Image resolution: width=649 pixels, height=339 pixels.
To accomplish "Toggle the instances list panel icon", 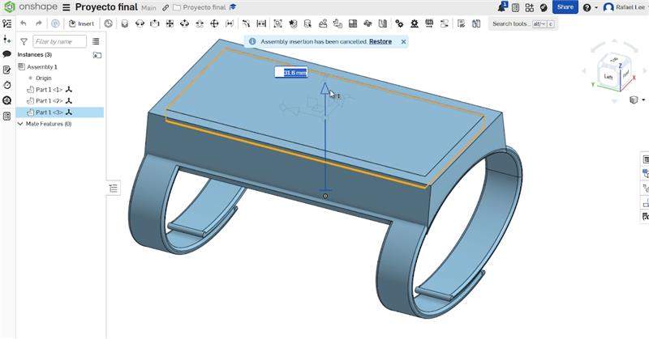I will click(7, 23).
